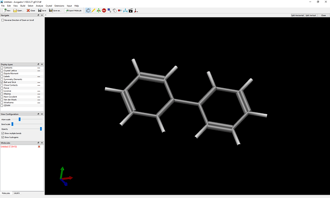Open settings for Crystal Lattice display type
The width and height of the screenshot is (330, 198).
[39, 71]
